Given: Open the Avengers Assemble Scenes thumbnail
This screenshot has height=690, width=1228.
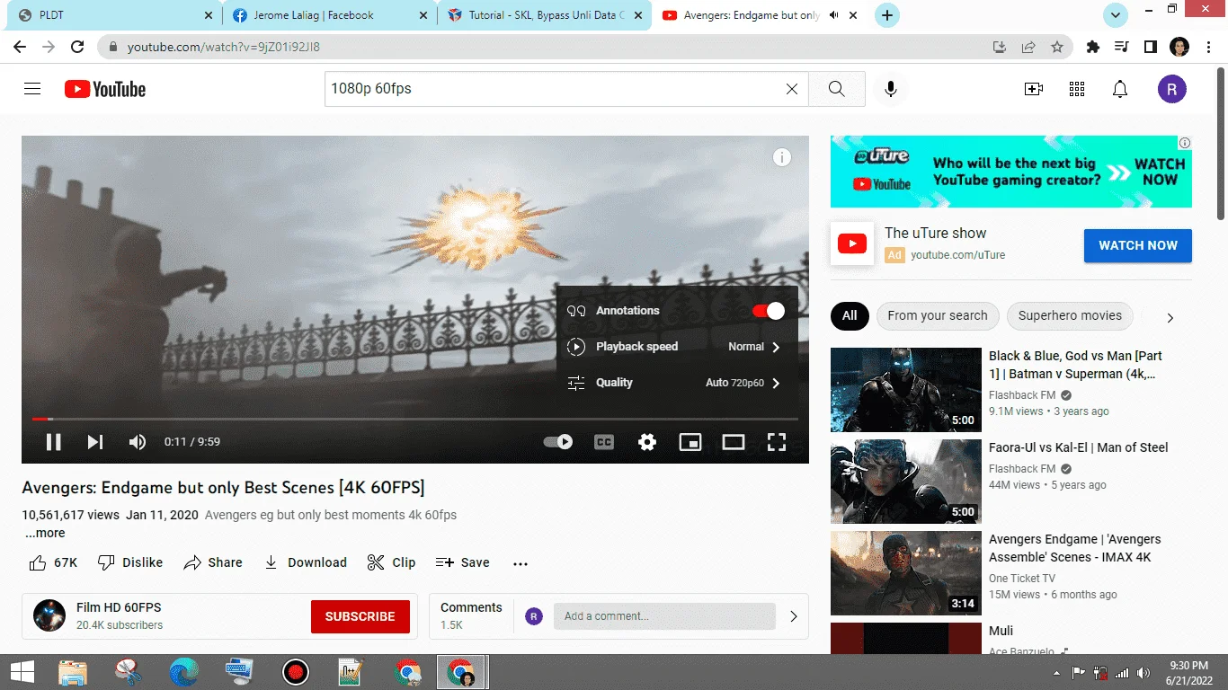Looking at the screenshot, I should [906, 573].
